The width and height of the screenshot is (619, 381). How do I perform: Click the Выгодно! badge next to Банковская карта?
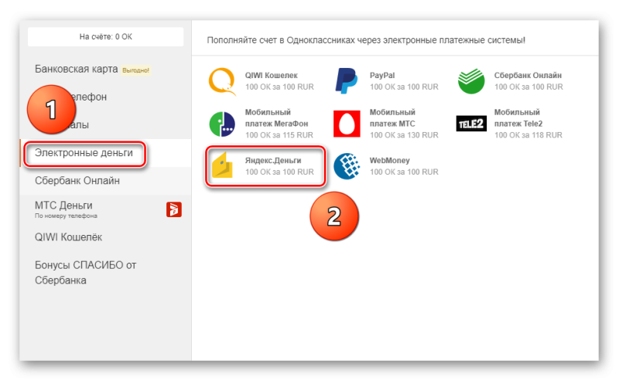click(x=136, y=70)
